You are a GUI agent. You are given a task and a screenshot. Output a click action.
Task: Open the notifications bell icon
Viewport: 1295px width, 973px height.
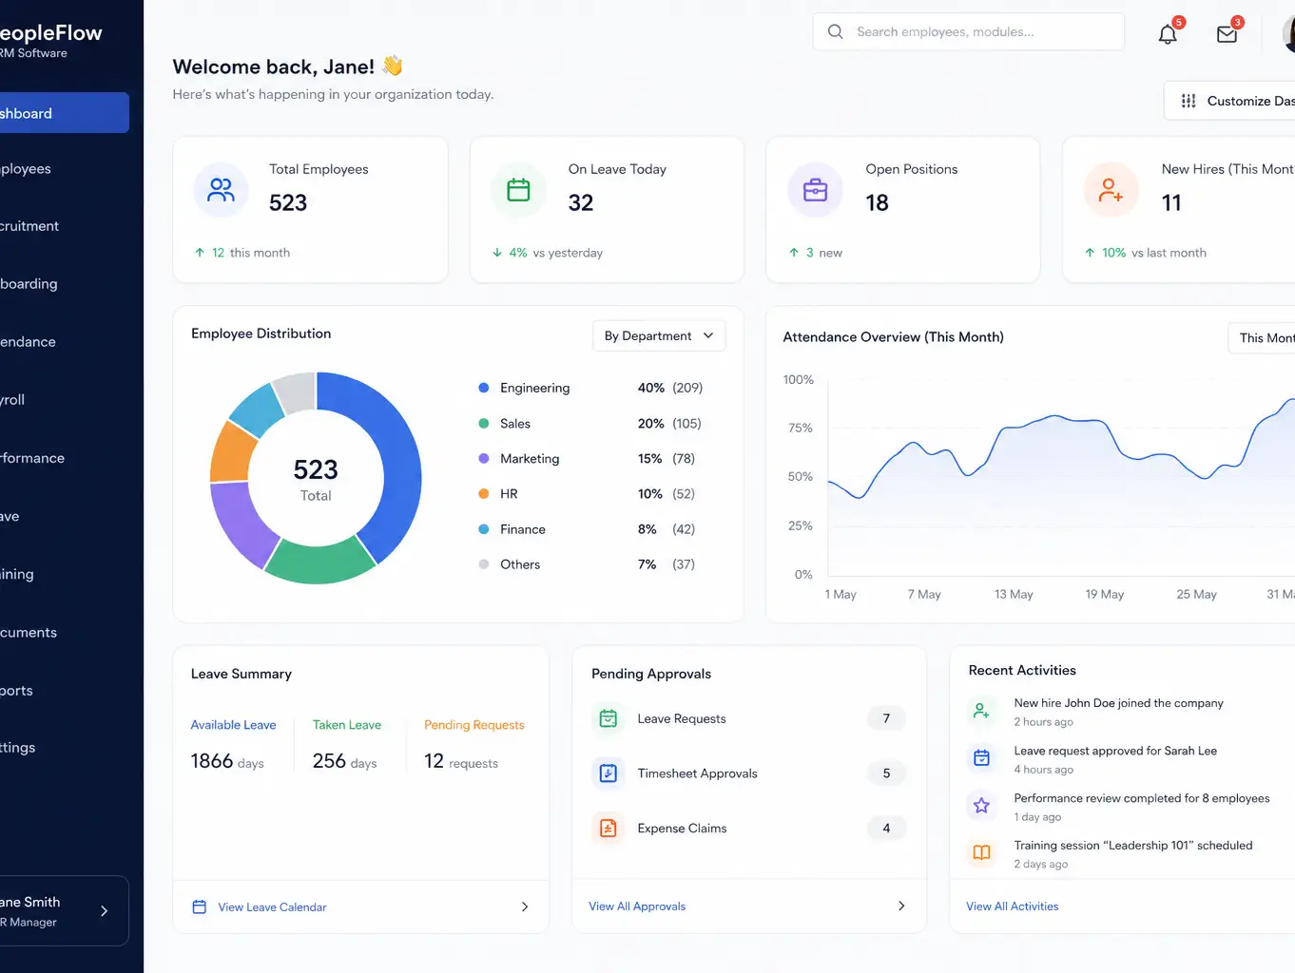click(1168, 34)
